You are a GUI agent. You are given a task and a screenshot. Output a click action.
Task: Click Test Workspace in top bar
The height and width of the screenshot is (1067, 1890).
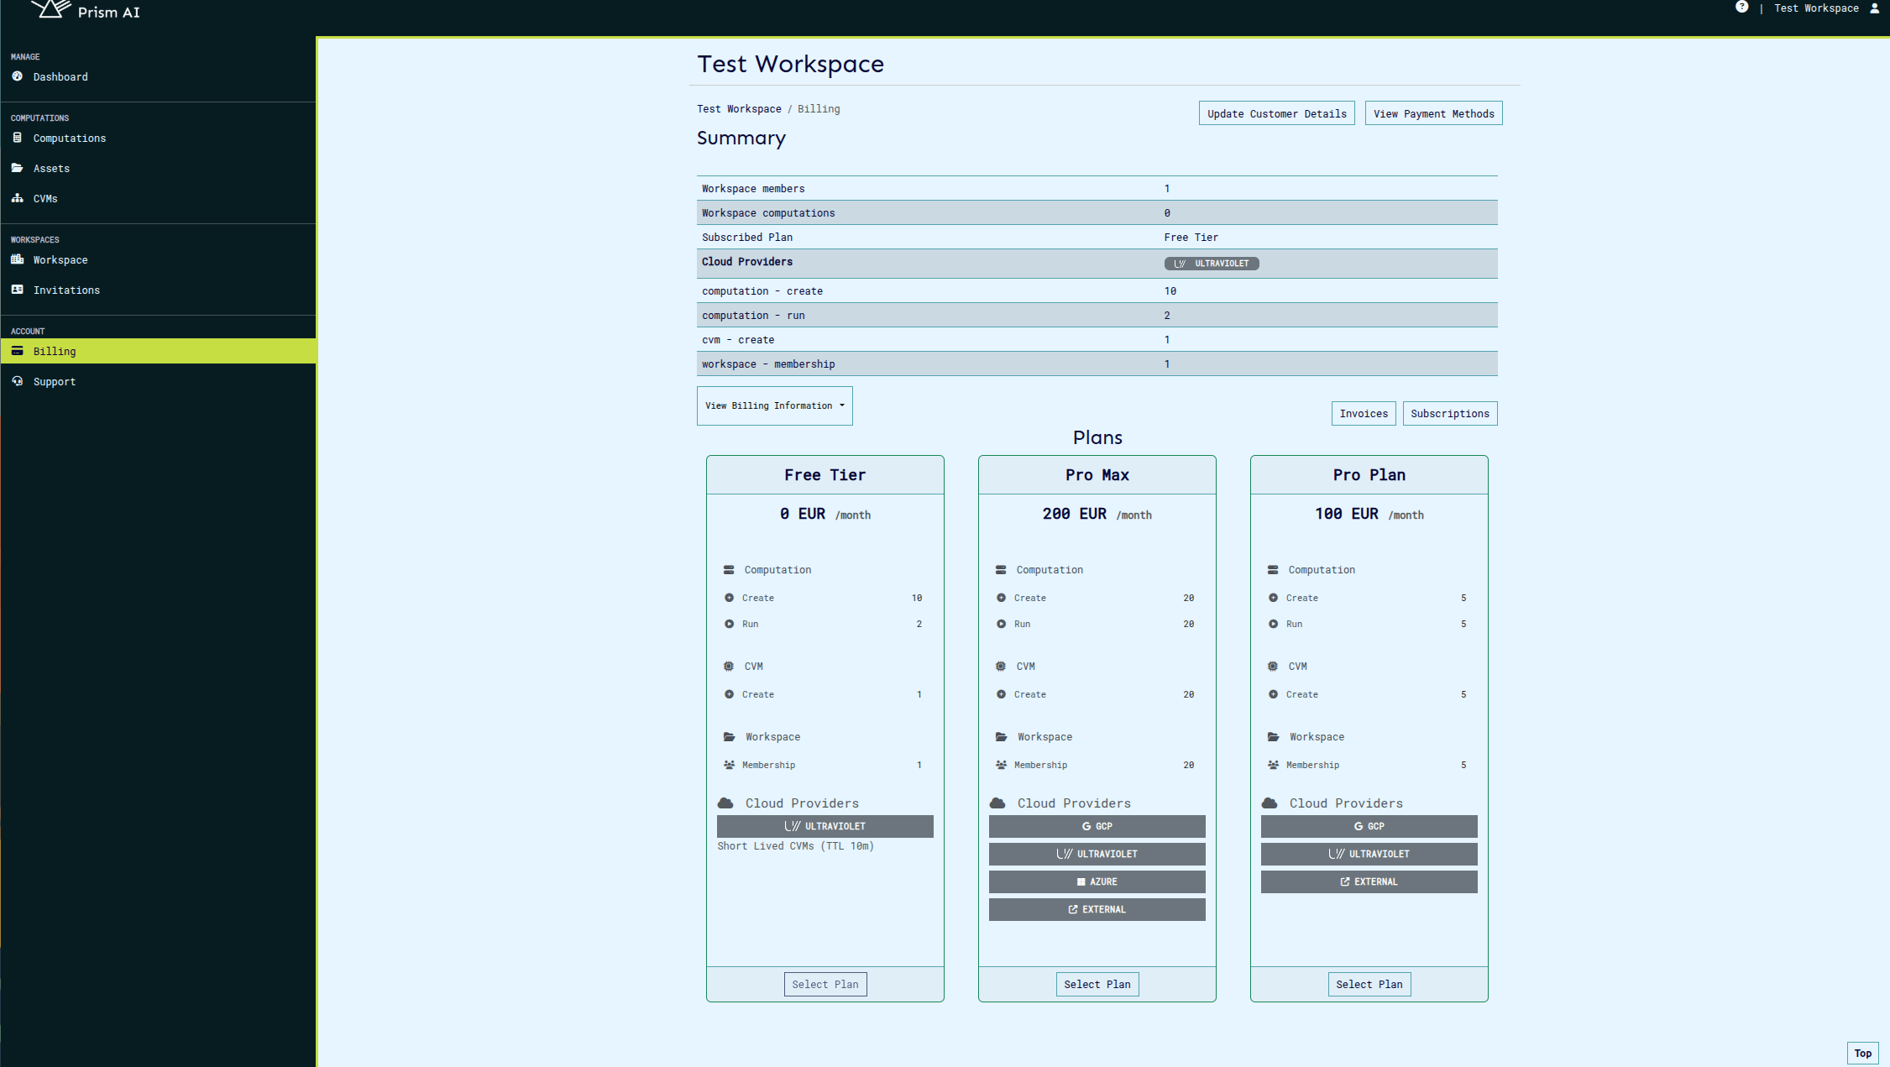[1816, 8]
